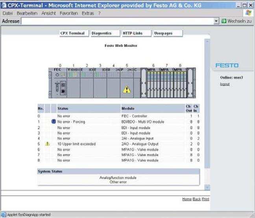Image resolution: width=255 pixels, height=218 pixels.
Task: Switch to the Diagnostics tab
Action: click(105, 33)
